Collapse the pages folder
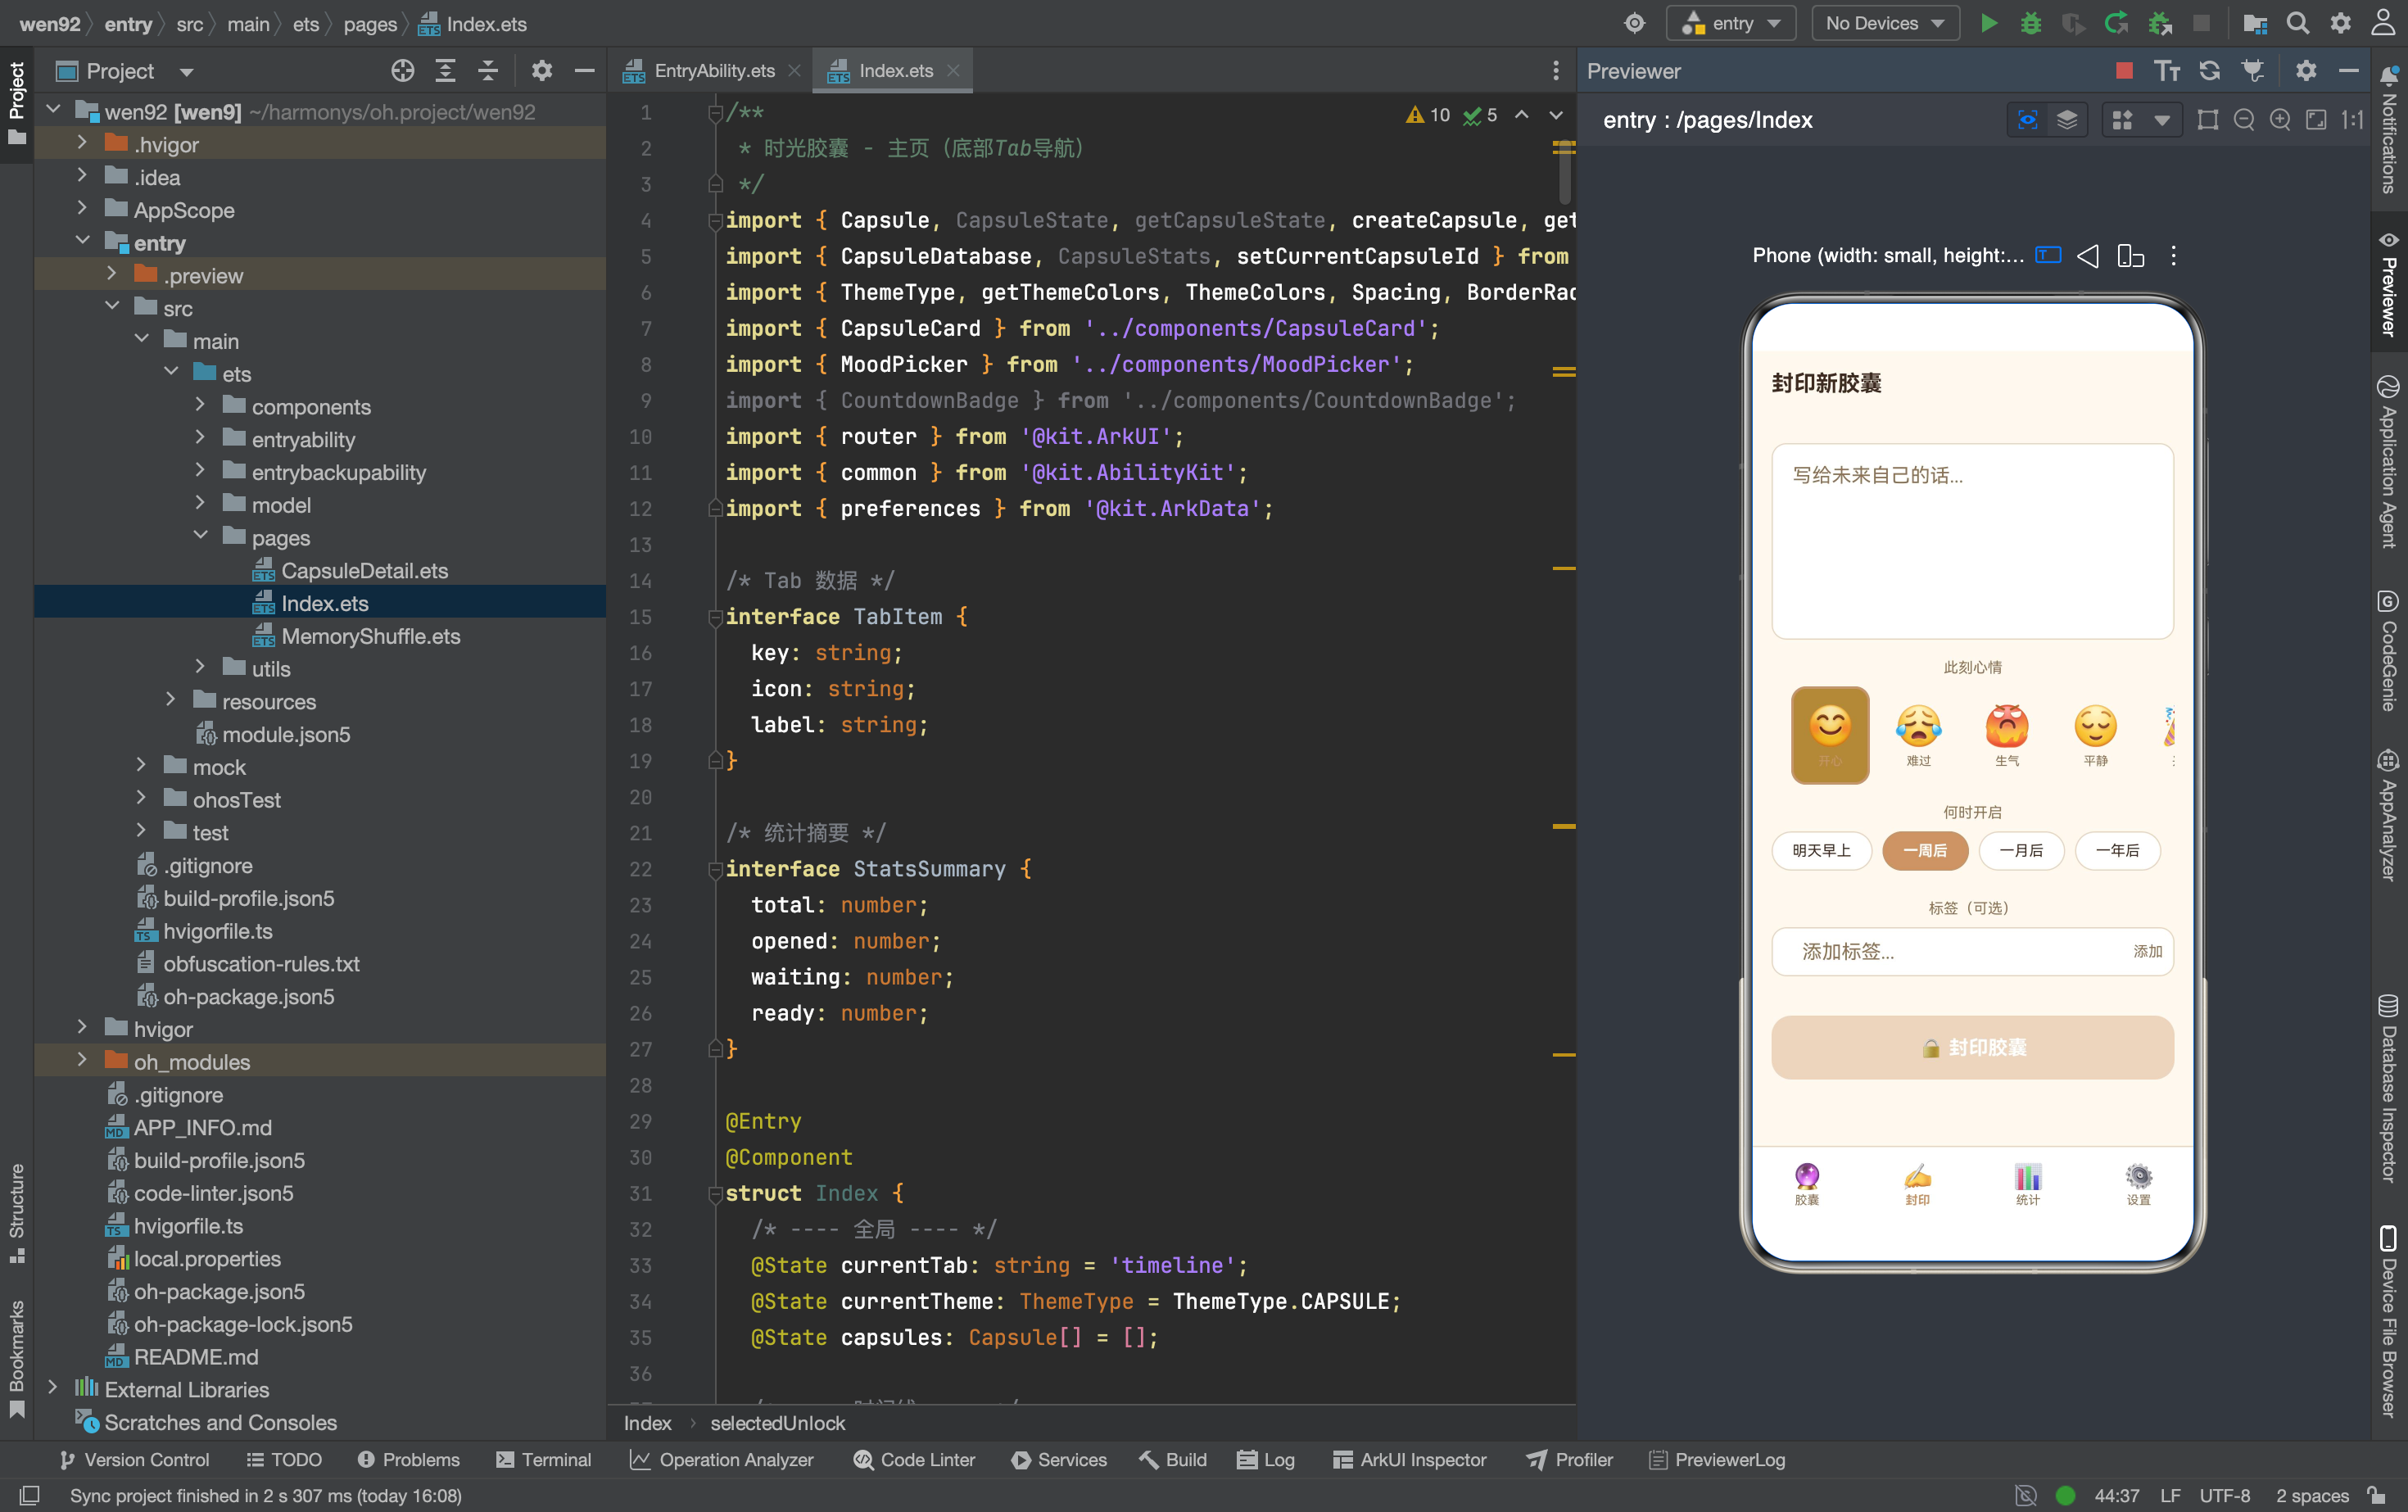The height and width of the screenshot is (1512, 2408). 200,537
